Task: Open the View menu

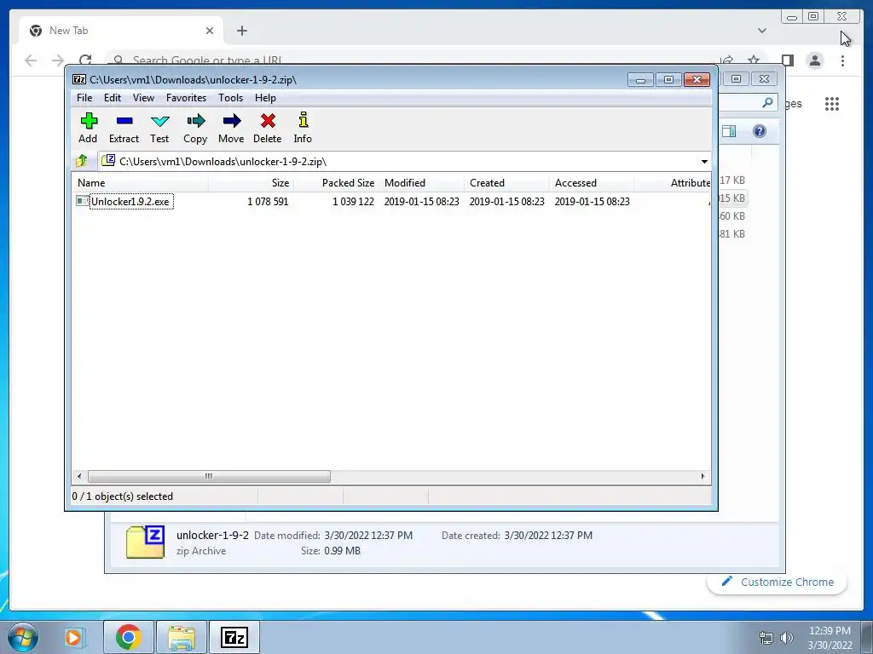Action: [x=143, y=98]
